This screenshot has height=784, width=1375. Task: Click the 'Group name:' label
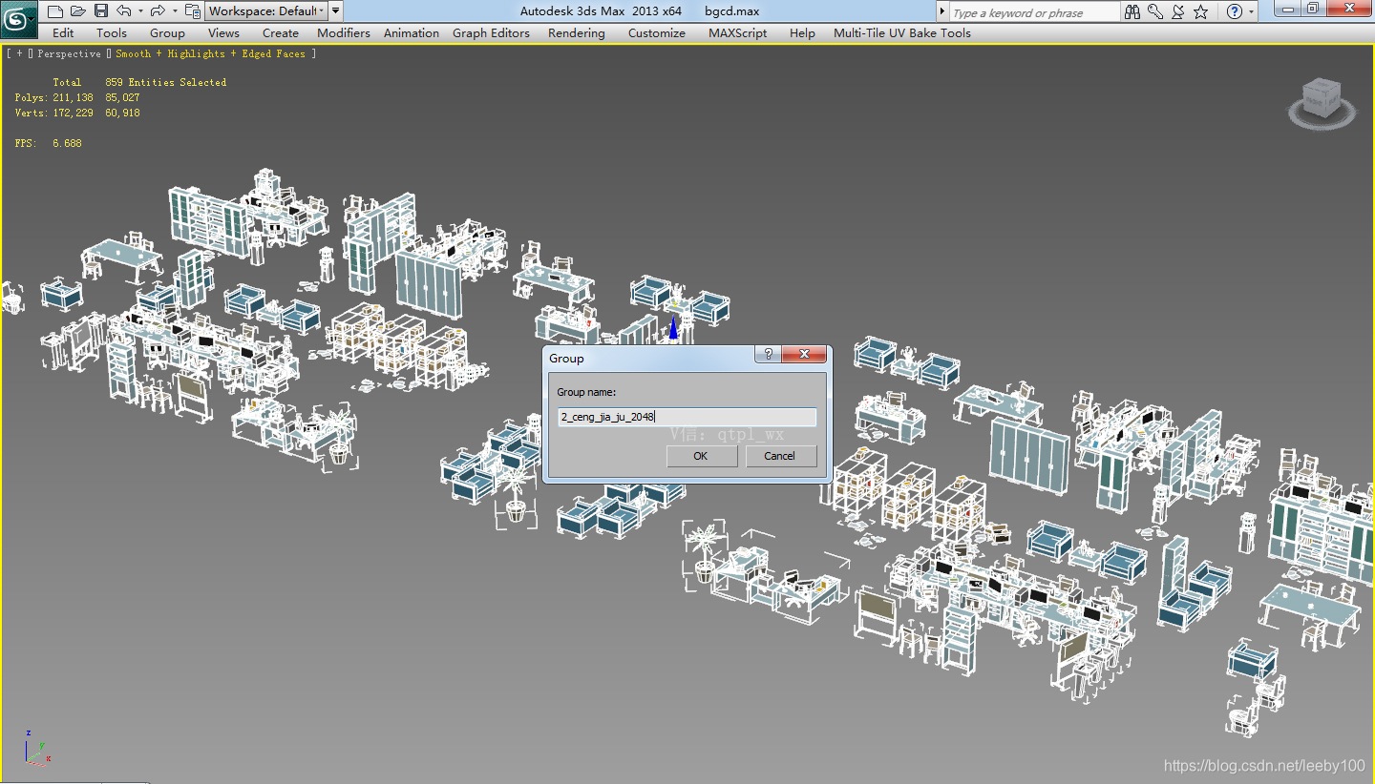point(586,392)
